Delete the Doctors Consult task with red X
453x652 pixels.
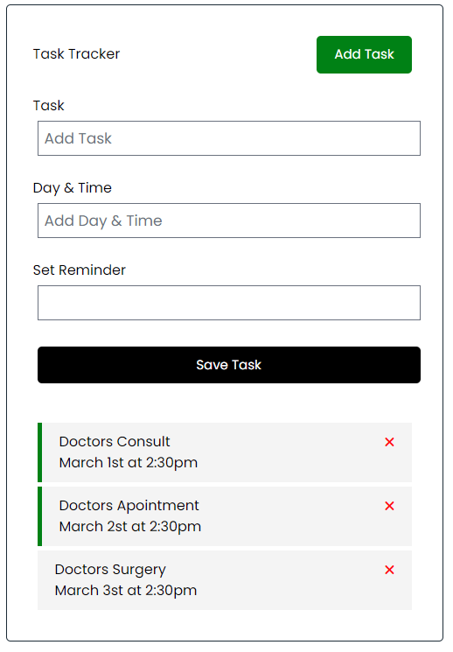(389, 442)
